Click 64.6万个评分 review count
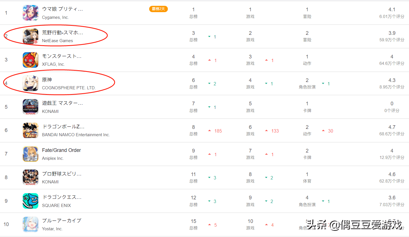 [x=392, y=63]
